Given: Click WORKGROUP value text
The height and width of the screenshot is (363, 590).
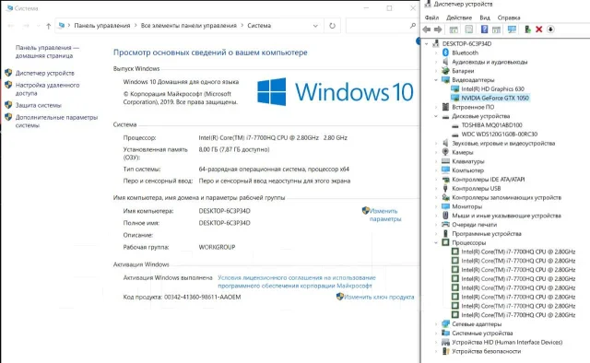Looking at the screenshot, I should click(217, 247).
